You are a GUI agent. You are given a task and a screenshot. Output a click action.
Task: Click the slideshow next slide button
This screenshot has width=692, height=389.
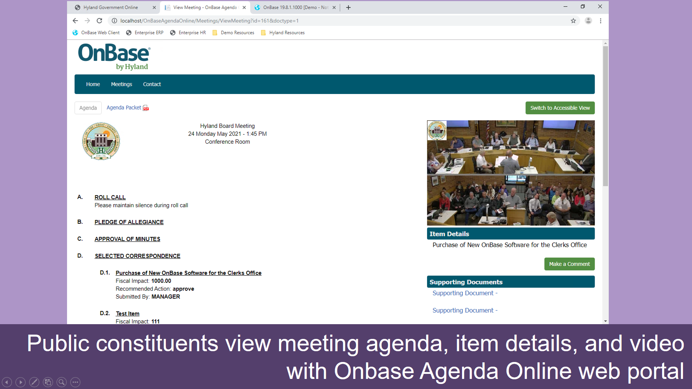click(21, 382)
